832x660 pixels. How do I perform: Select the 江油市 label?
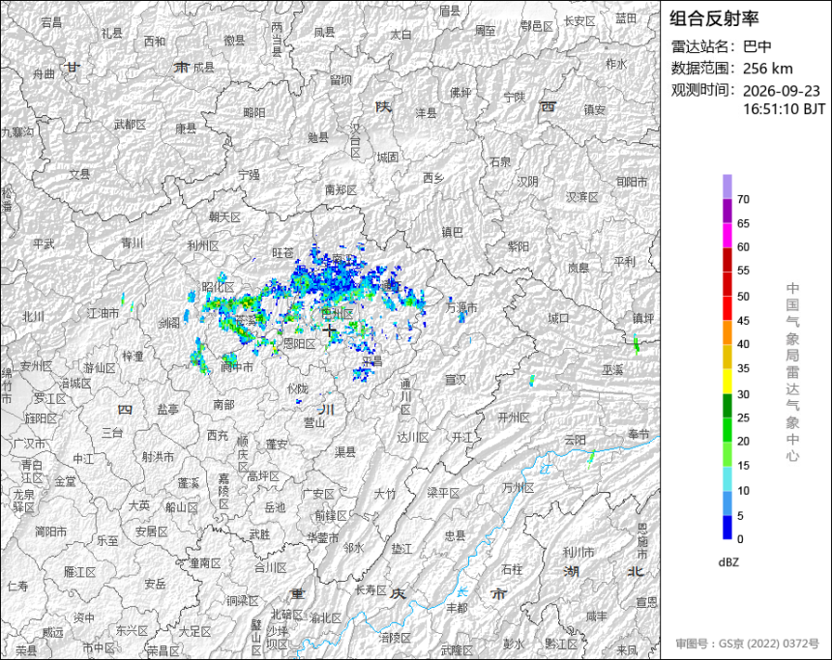(103, 313)
